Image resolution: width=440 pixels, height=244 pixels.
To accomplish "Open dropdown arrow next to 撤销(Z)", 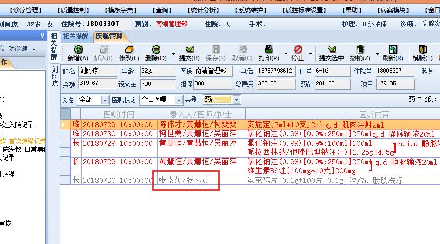I will click(377, 53).
